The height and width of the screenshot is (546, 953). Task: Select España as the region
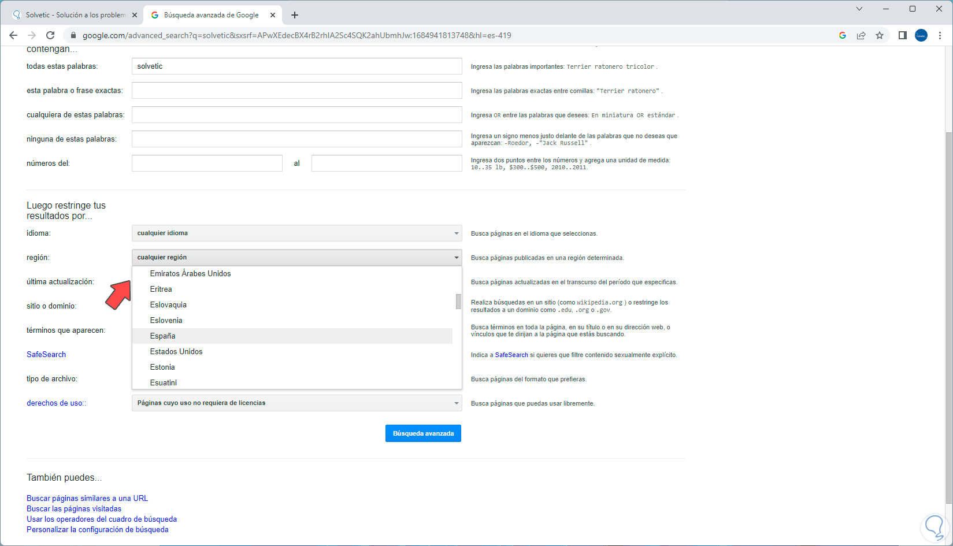click(292, 336)
